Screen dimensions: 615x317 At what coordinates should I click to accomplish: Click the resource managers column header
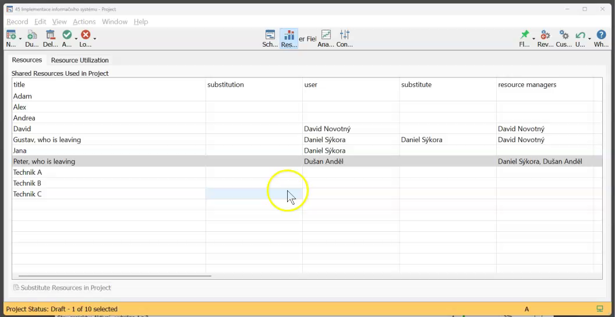tap(527, 84)
